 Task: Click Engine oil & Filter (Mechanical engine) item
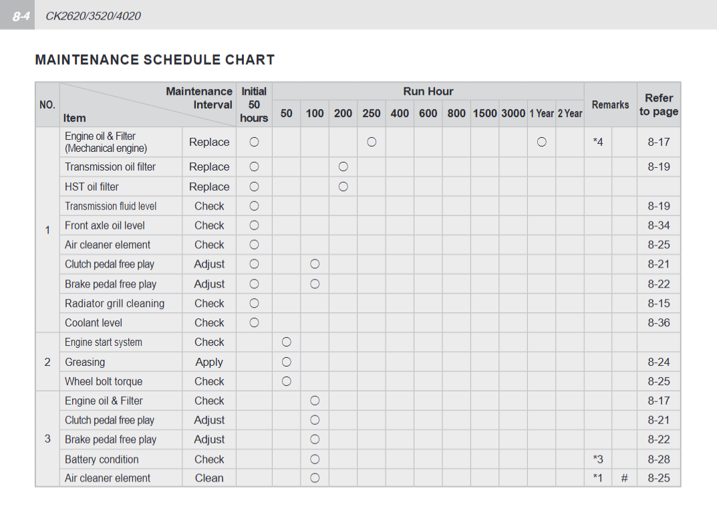tap(106, 142)
